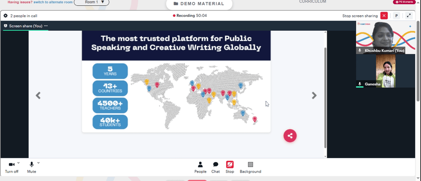
Task: Click the blue map pin on Australia
Action: (243, 113)
